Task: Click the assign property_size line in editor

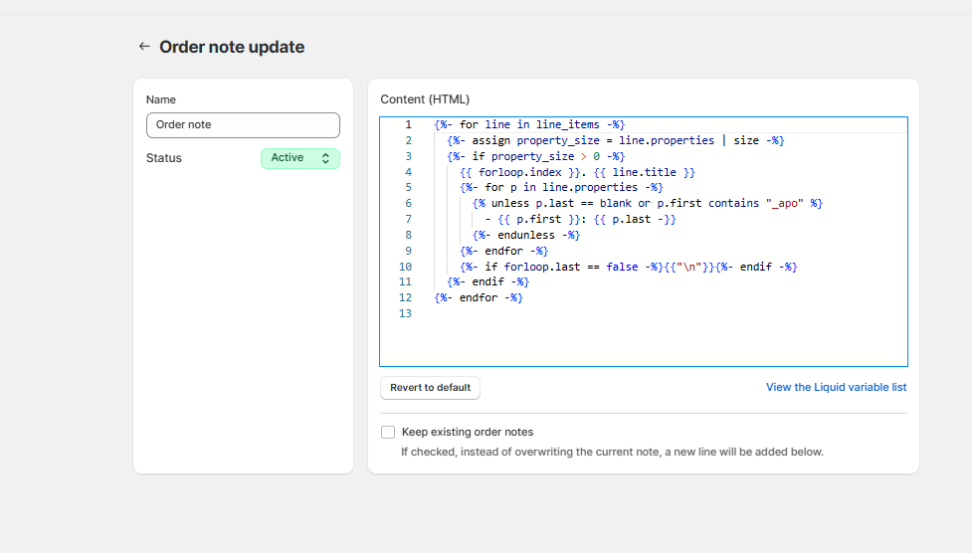Action: [615, 141]
